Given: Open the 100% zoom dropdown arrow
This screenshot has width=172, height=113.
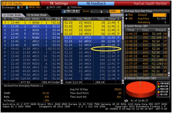Looking at the screenshot, I should (122, 11).
